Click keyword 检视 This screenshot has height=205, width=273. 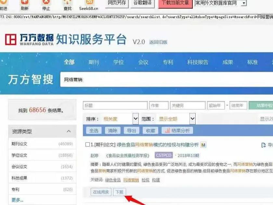(x=145, y=180)
